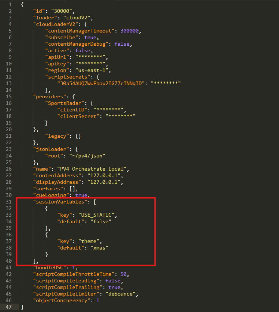
Task: Click the true value after "scriptCompileTrailing"
Action: pyautogui.click(x=114, y=287)
